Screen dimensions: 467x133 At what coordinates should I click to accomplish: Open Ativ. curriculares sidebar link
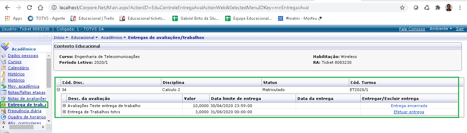point(24,123)
